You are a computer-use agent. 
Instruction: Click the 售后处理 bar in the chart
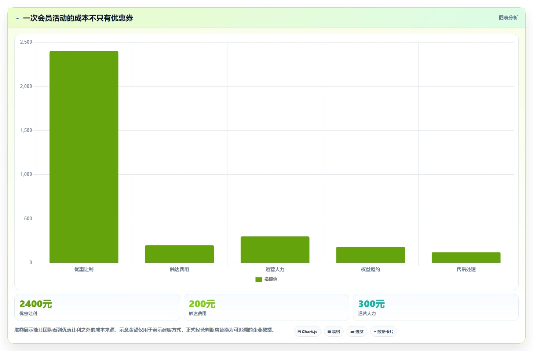466,258
